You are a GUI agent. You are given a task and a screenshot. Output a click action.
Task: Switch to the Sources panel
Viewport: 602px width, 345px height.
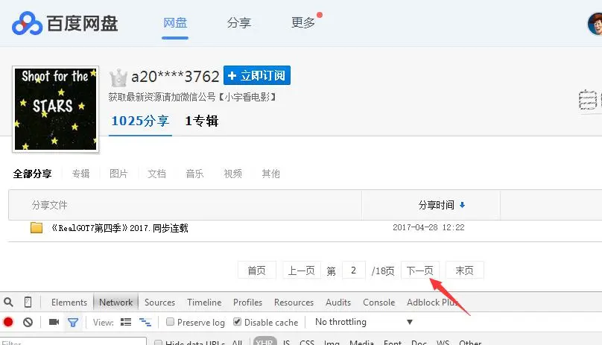pyautogui.click(x=159, y=303)
